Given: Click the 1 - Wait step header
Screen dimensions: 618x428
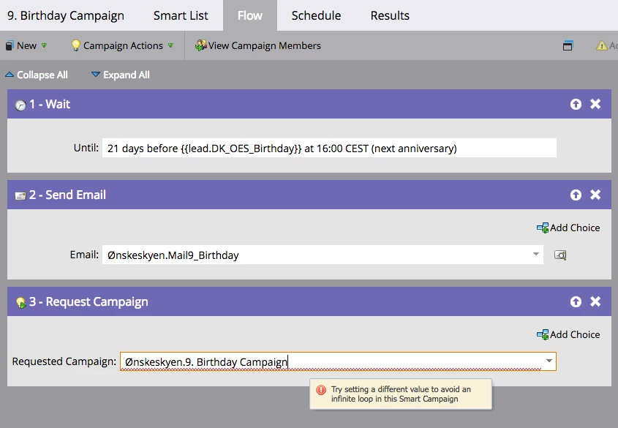Looking at the screenshot, I should click(x=309, y=104).
